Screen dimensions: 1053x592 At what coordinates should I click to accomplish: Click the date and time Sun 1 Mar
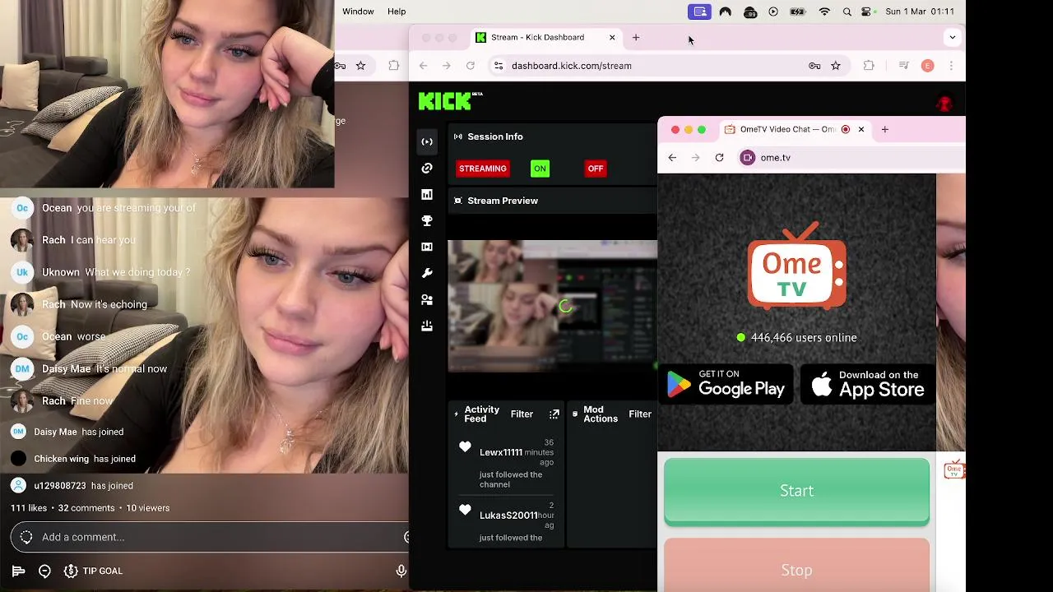coord(920,12)
